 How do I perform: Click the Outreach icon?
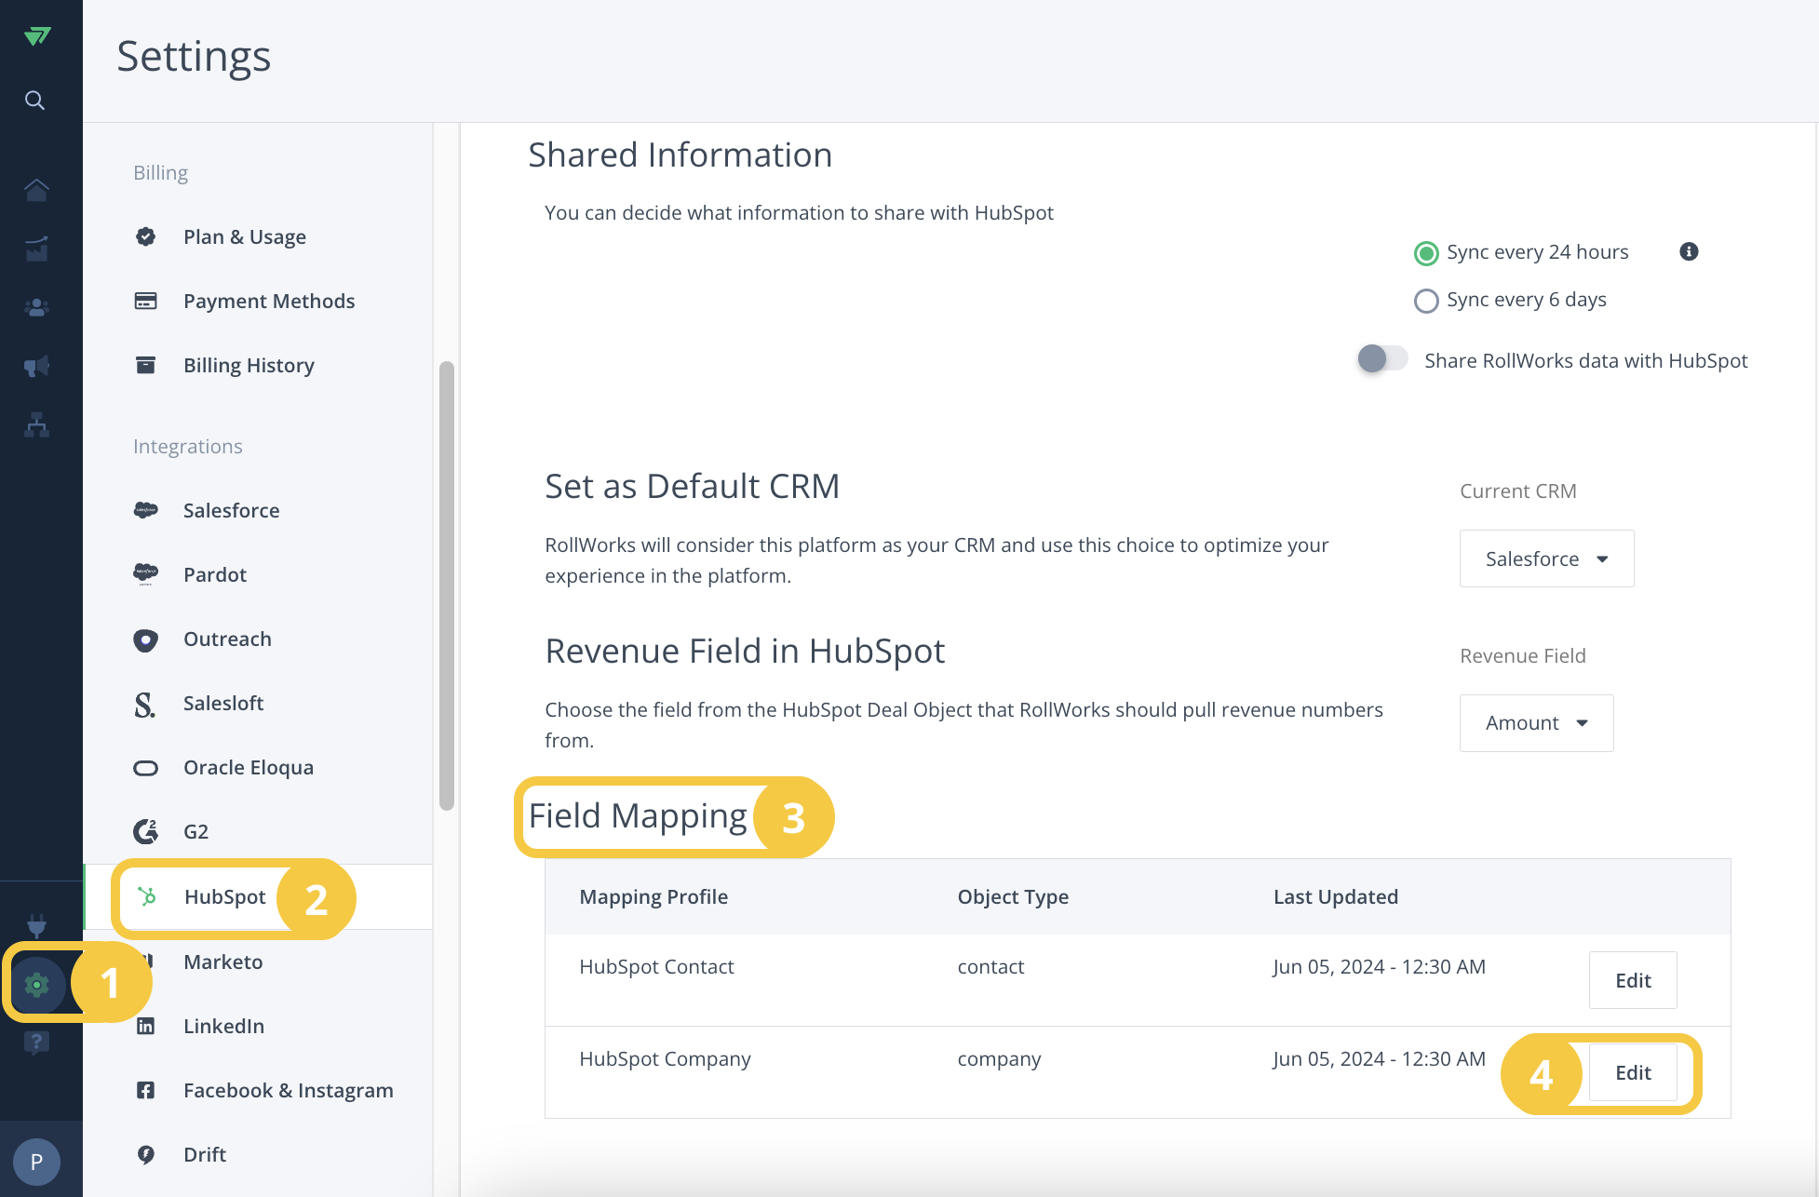(146, 639)
